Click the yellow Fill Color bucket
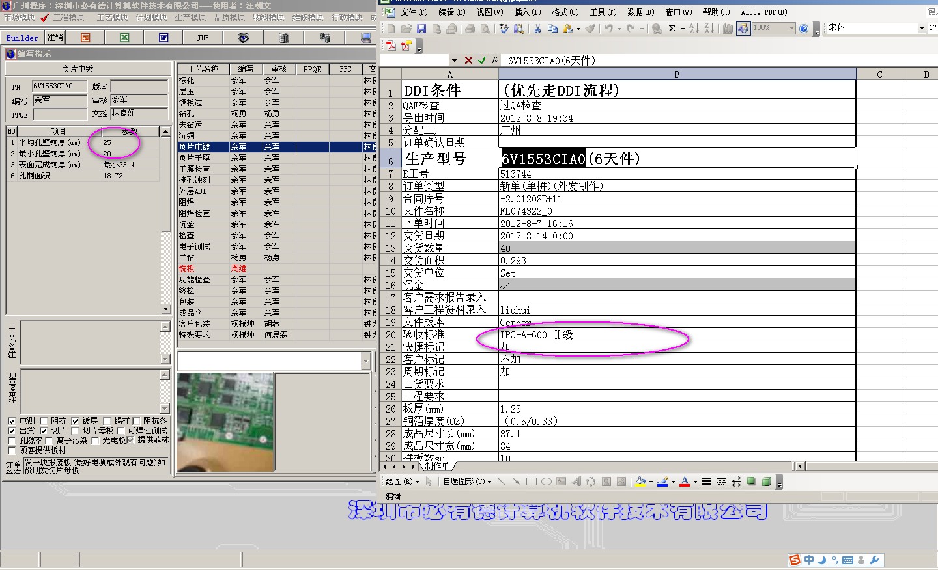The image size is (938, 570). [x=641, y=482]
